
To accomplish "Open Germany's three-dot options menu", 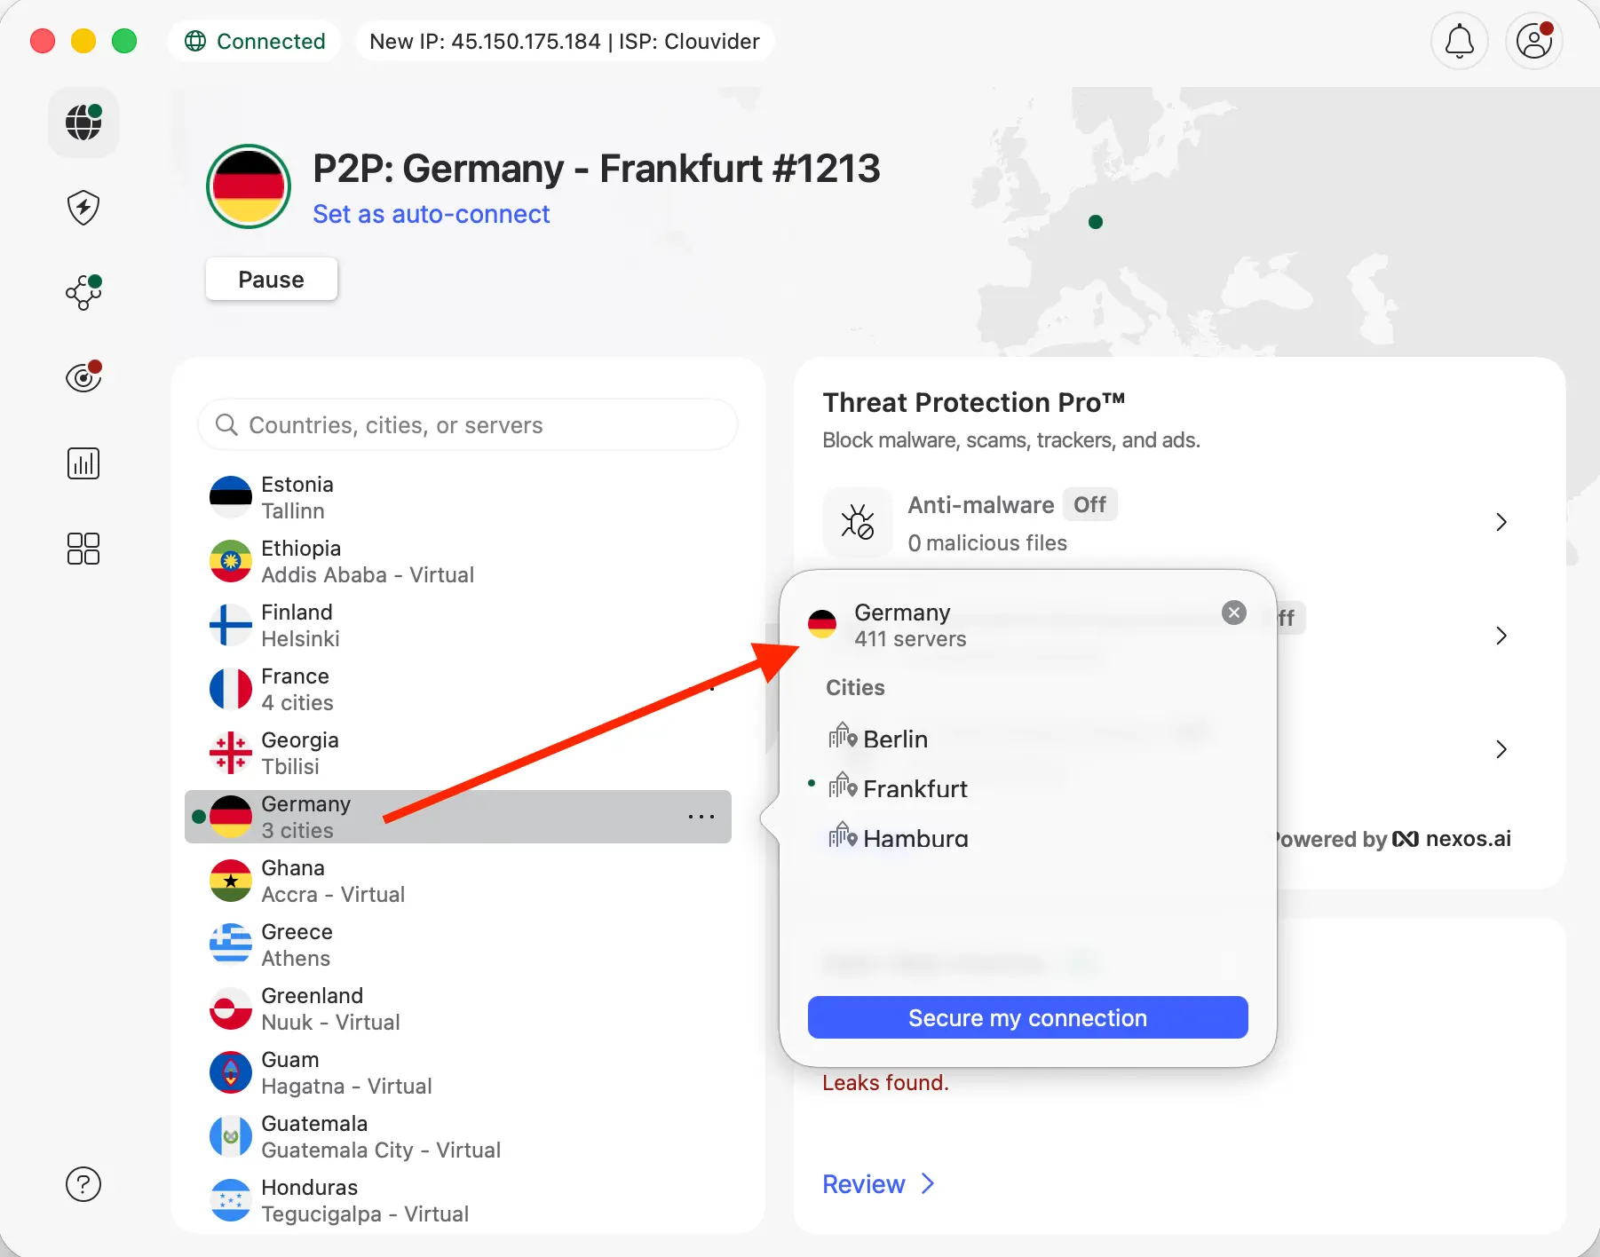I will click(x=702, y=817).
